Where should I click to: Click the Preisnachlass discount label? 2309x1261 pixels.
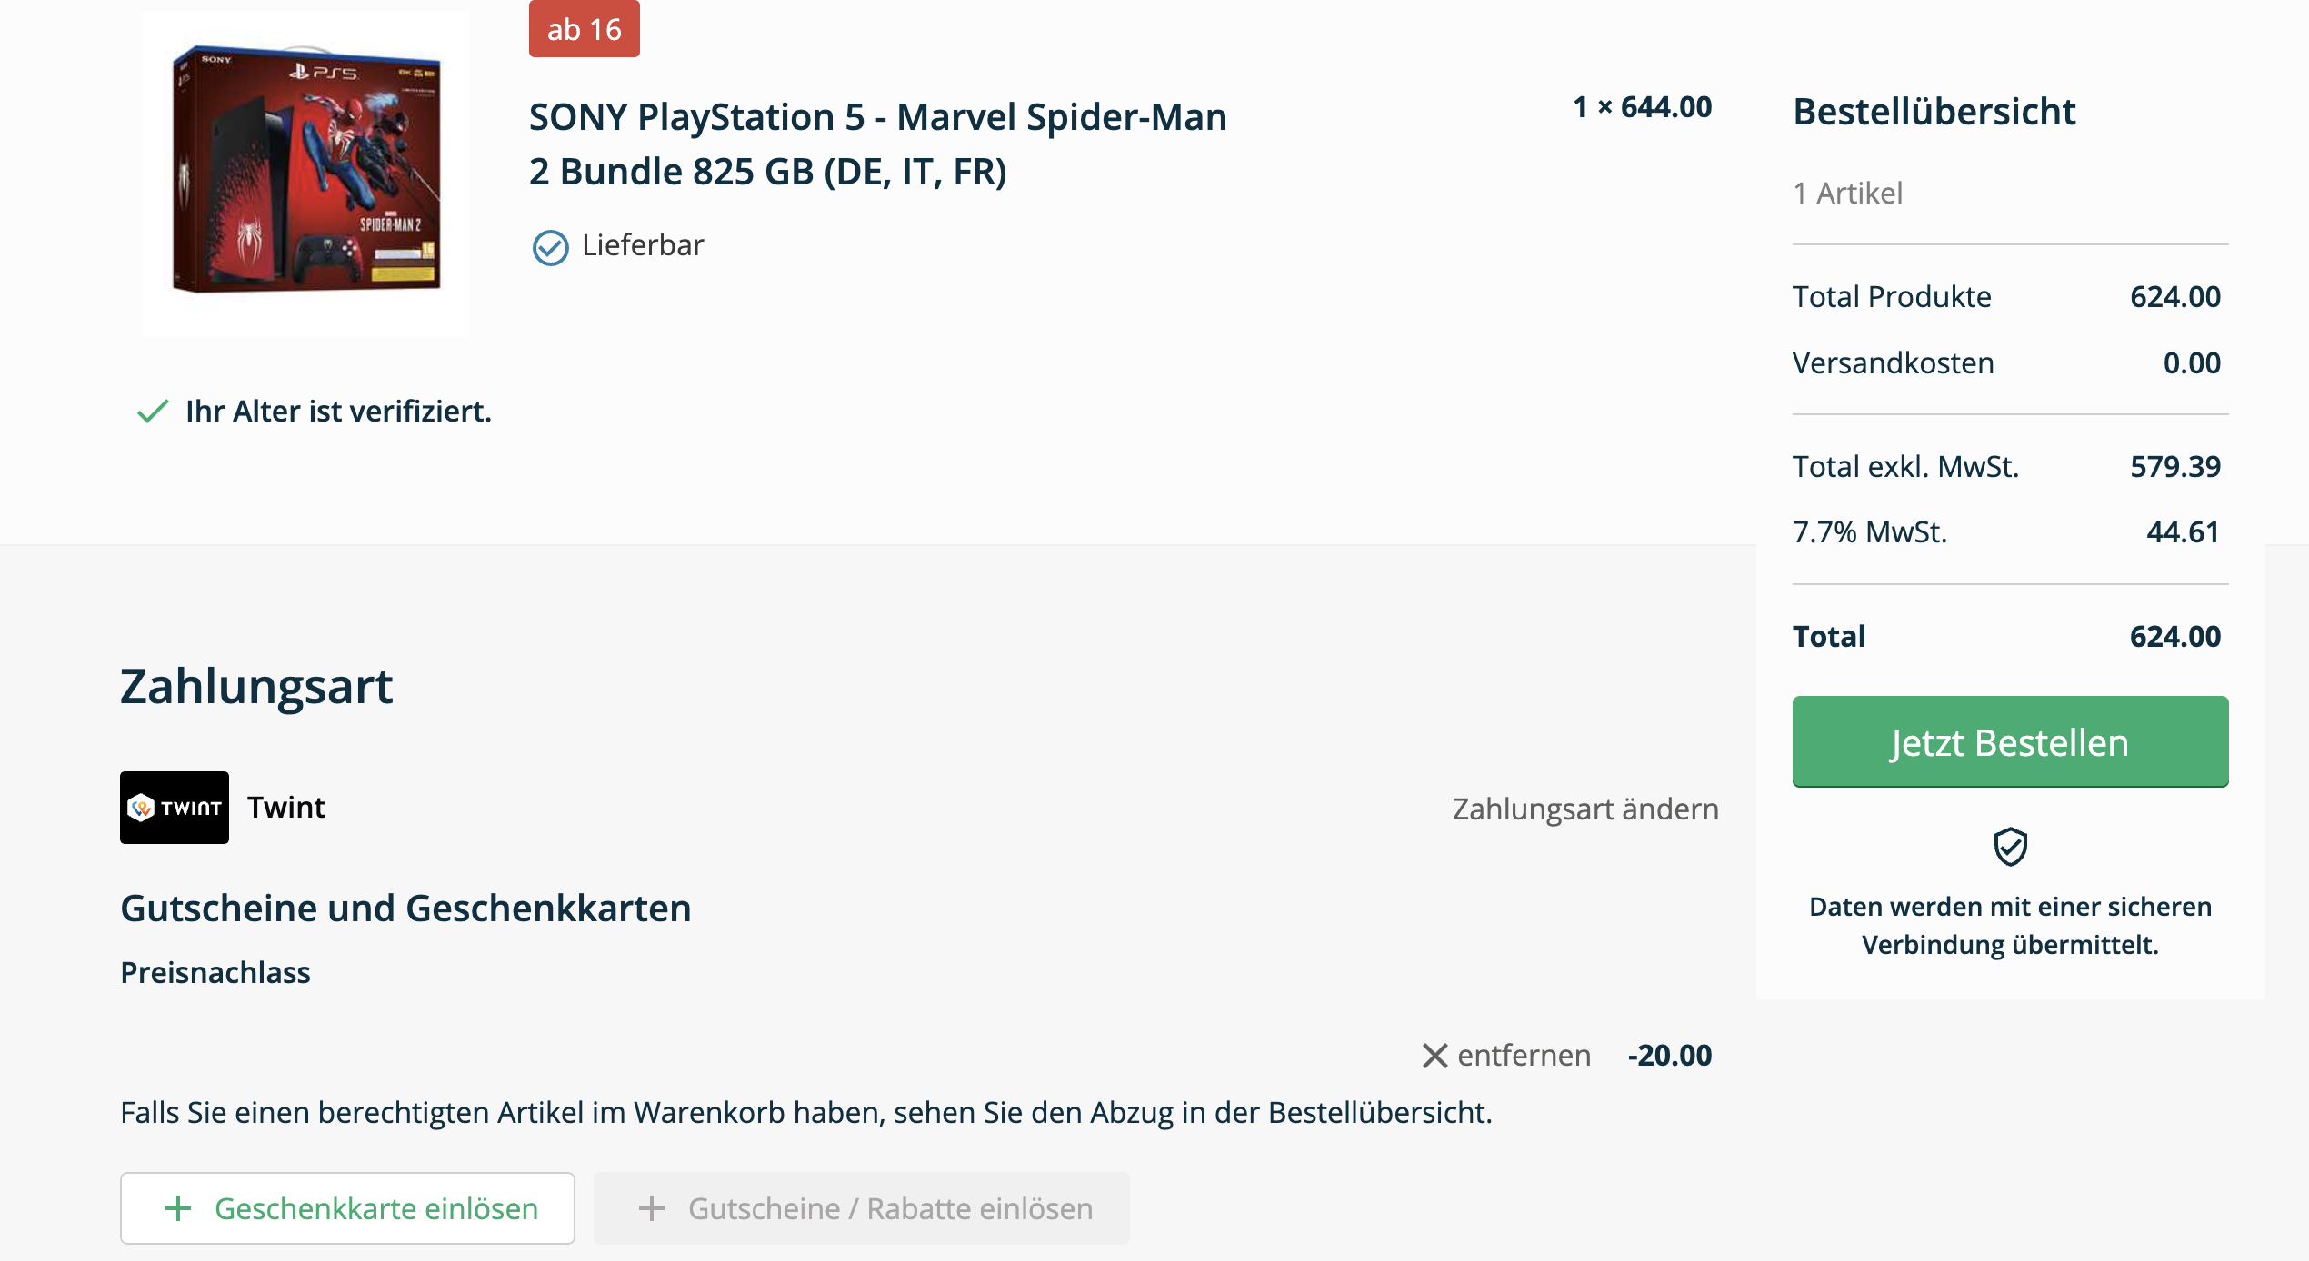(x=215, y=972)
